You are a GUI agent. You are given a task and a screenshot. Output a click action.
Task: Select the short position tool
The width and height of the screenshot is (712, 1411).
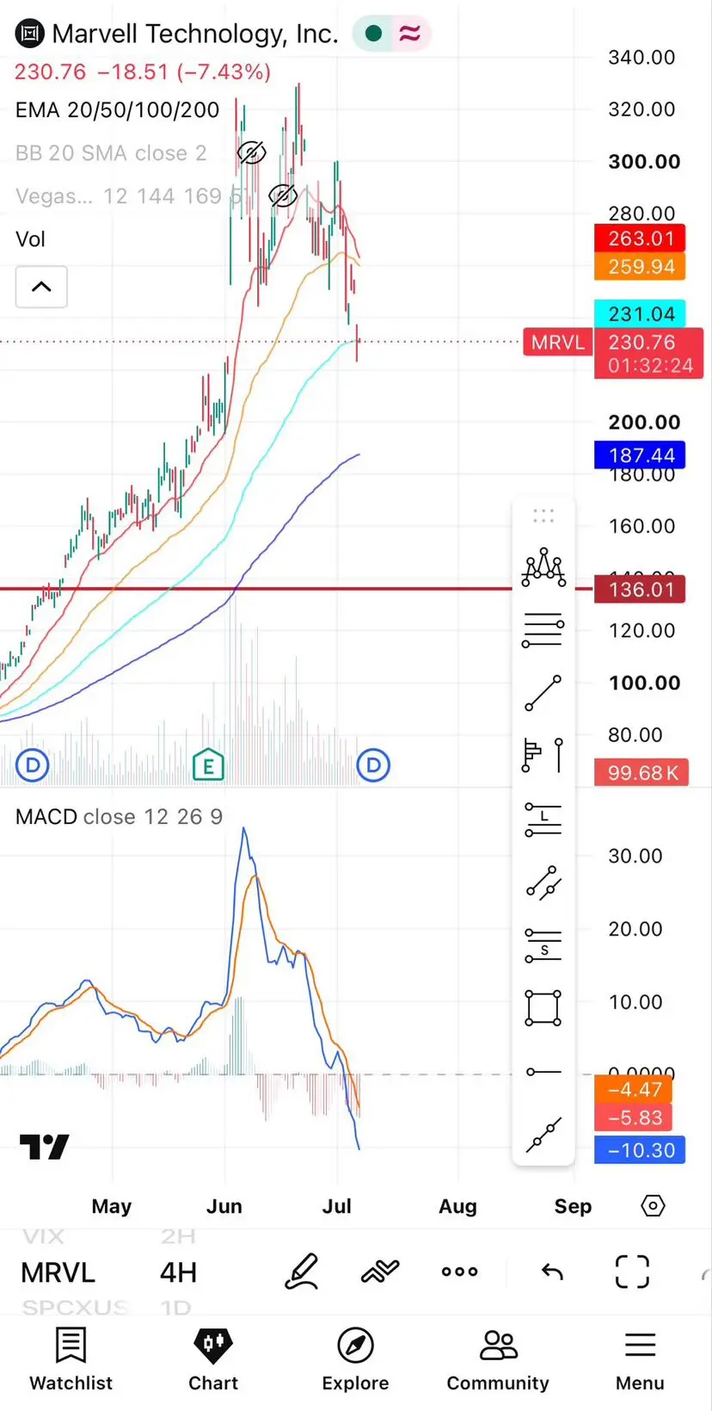point(543,944)
